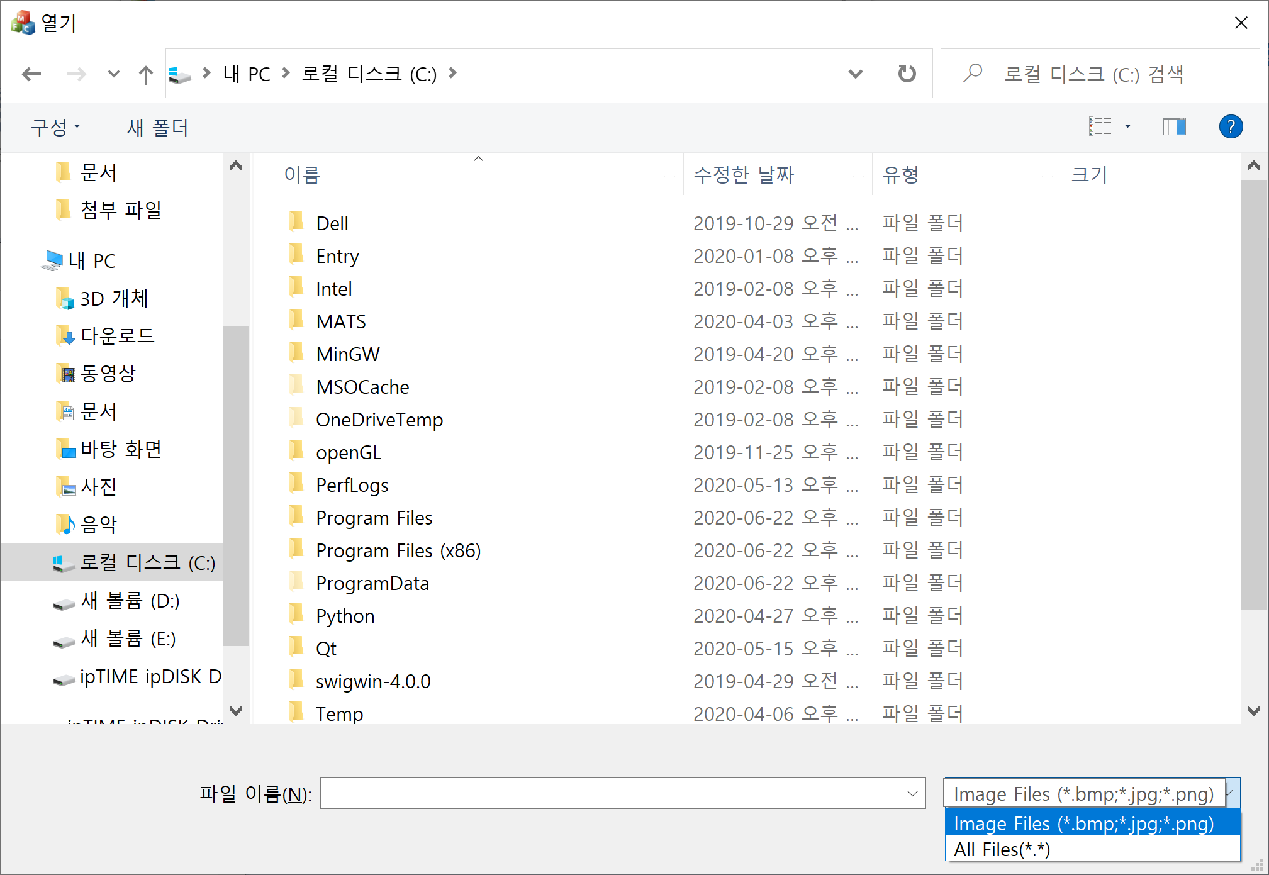Click the 새 폴더 button

[157, 127]
